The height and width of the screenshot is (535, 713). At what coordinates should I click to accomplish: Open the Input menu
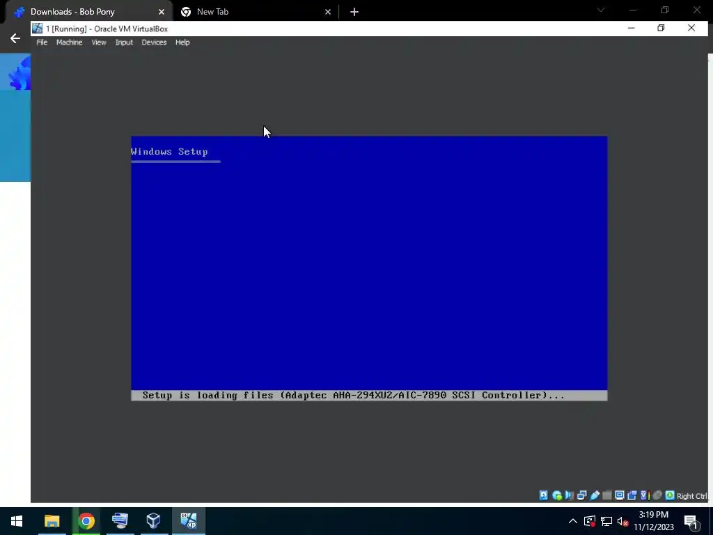click(x=124, y=42)
